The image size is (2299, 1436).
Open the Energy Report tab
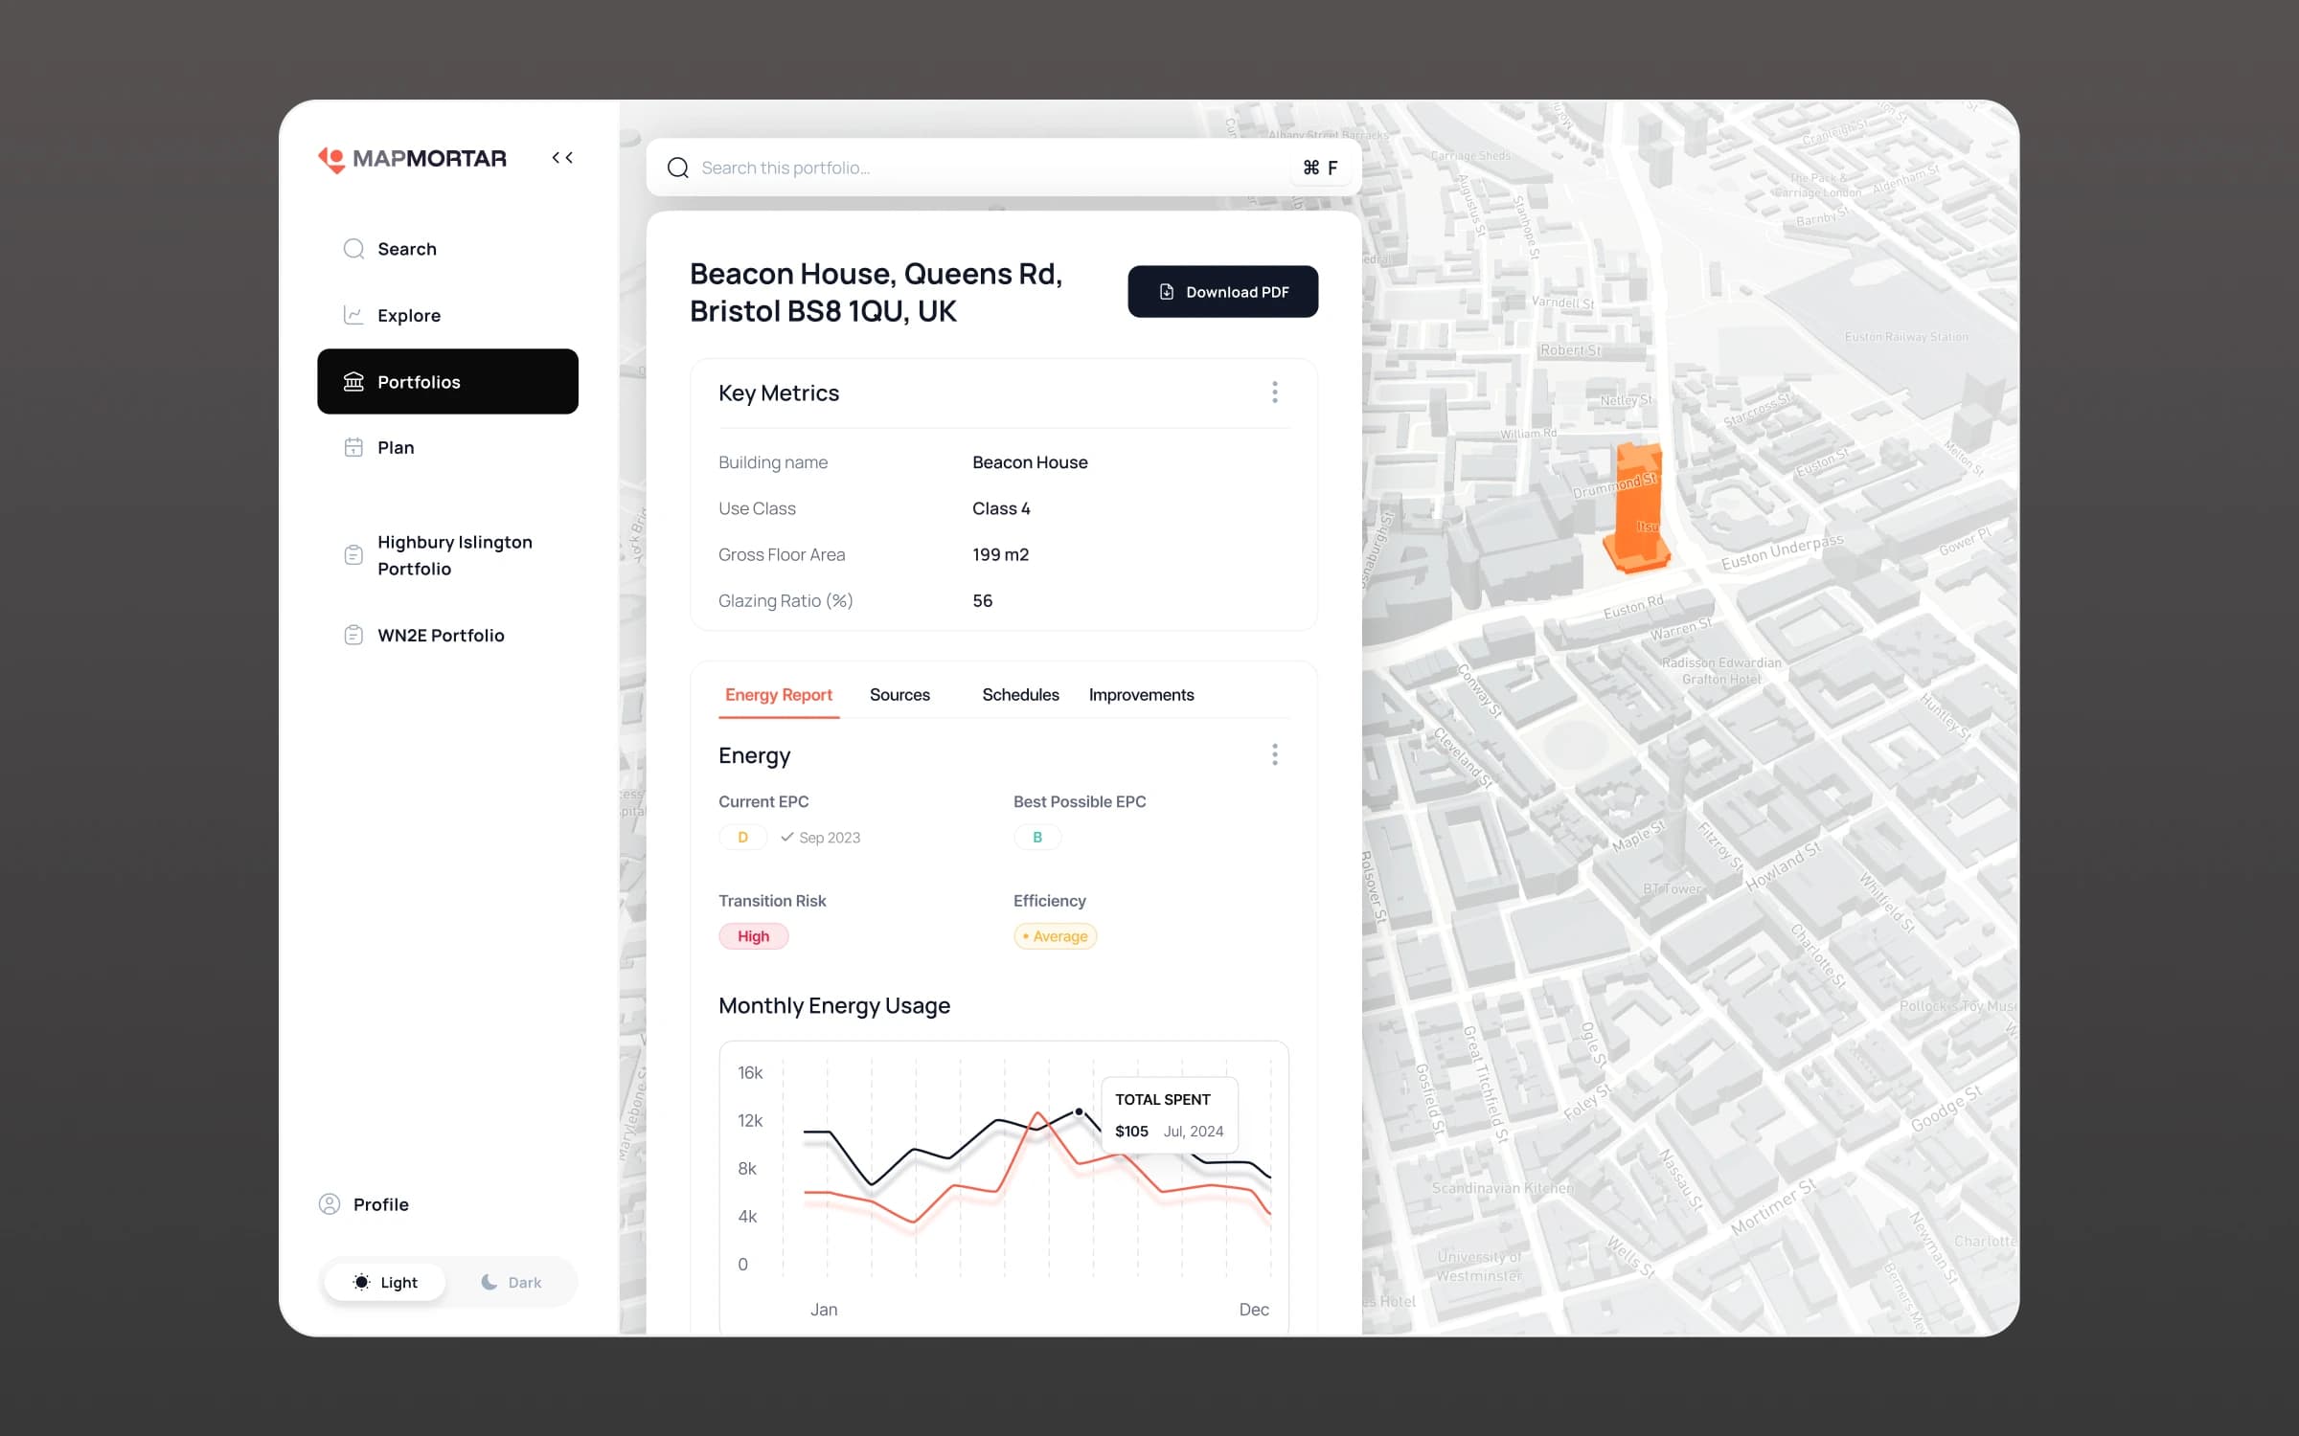pos(779,695)
